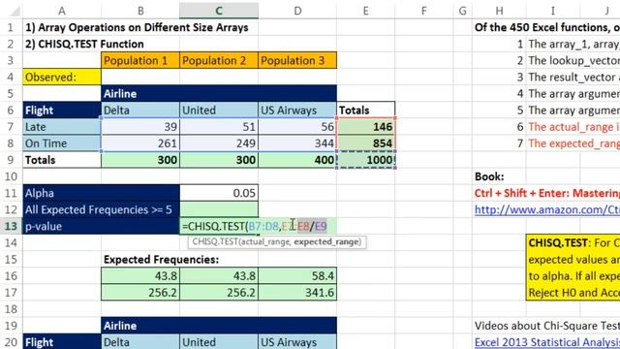Open Excel 2013 Statistical Analysis link

pyautogui.click(x=546, y=342)
